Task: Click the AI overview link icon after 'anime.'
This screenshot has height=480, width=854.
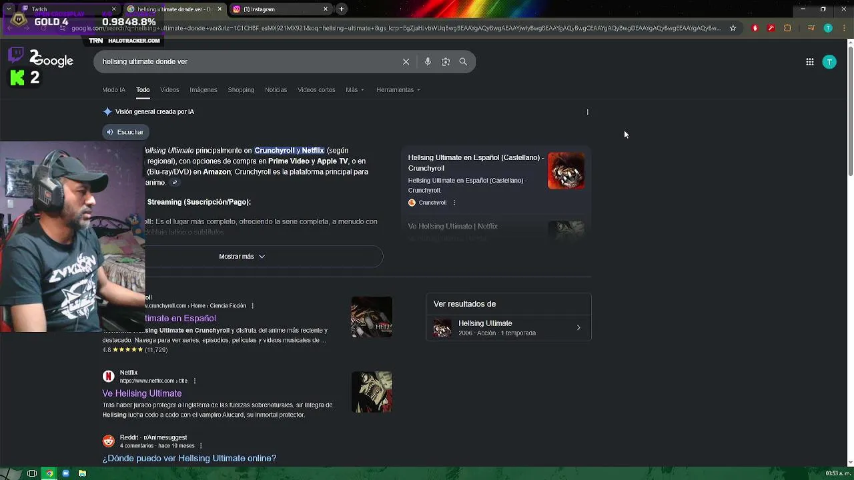Action: [175, 183]
